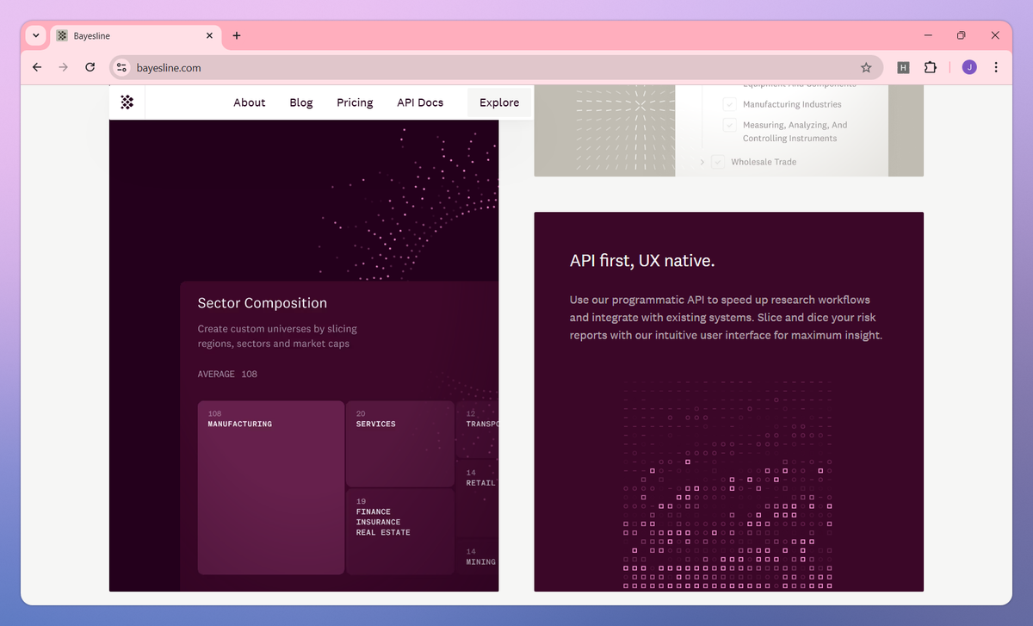The width and height of the screenshot is (1033, 626).
Task: Select the Manufacturing sector tile
Action: click(x=271, y=487)
